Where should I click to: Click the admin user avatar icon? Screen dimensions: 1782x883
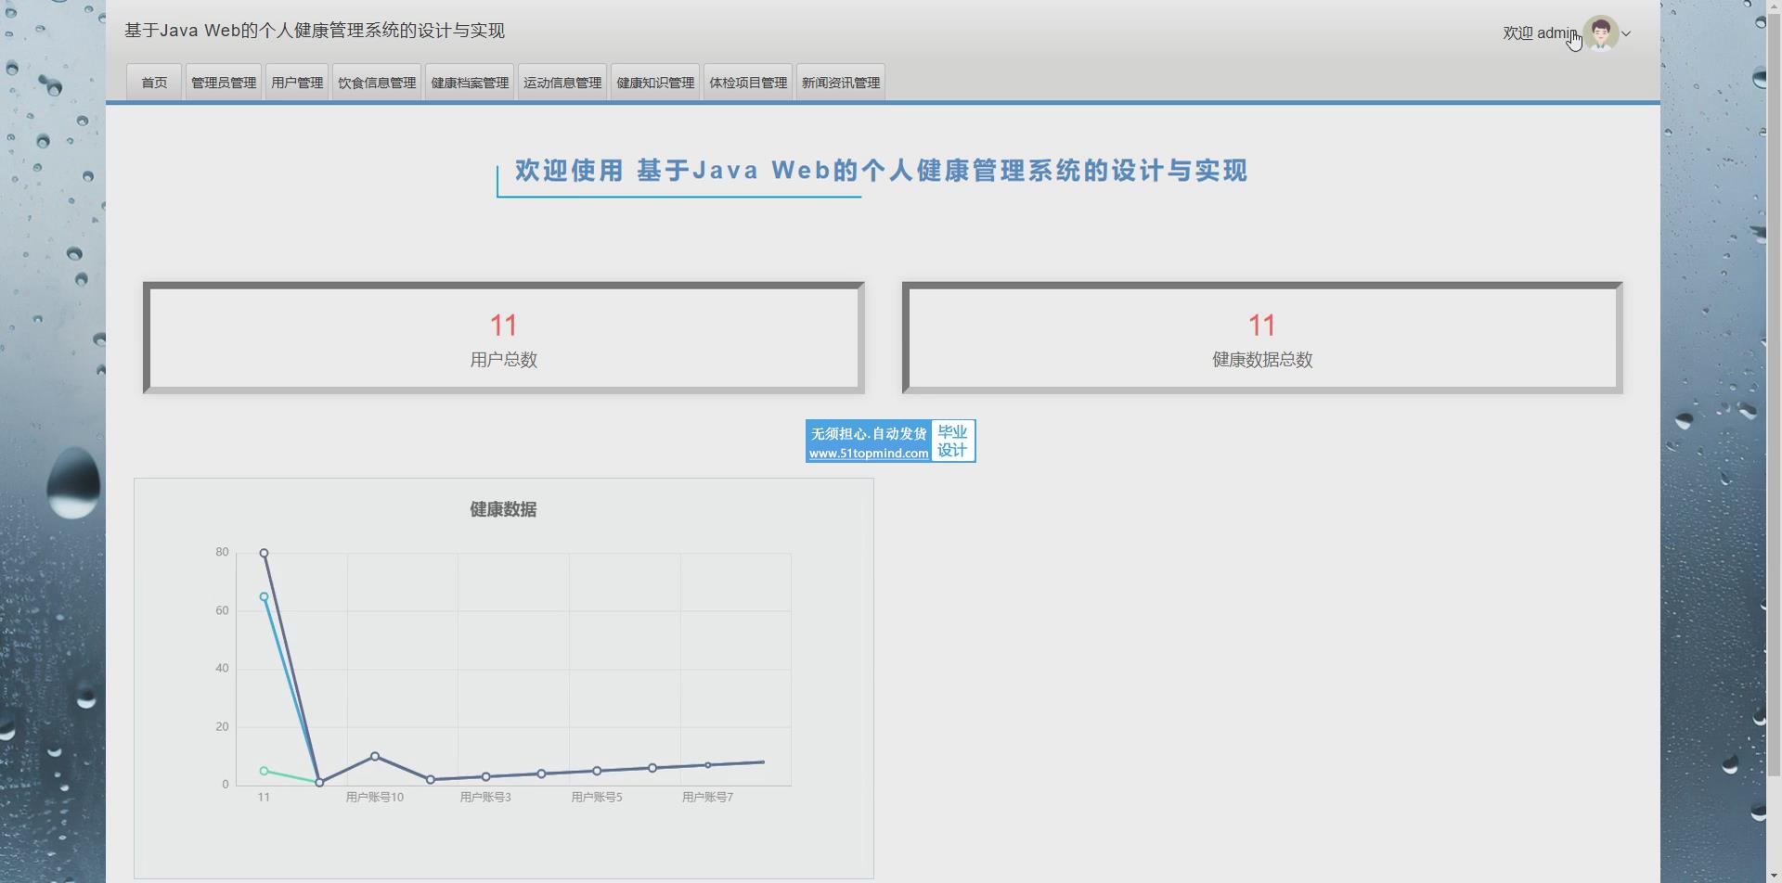[1600, 33]
